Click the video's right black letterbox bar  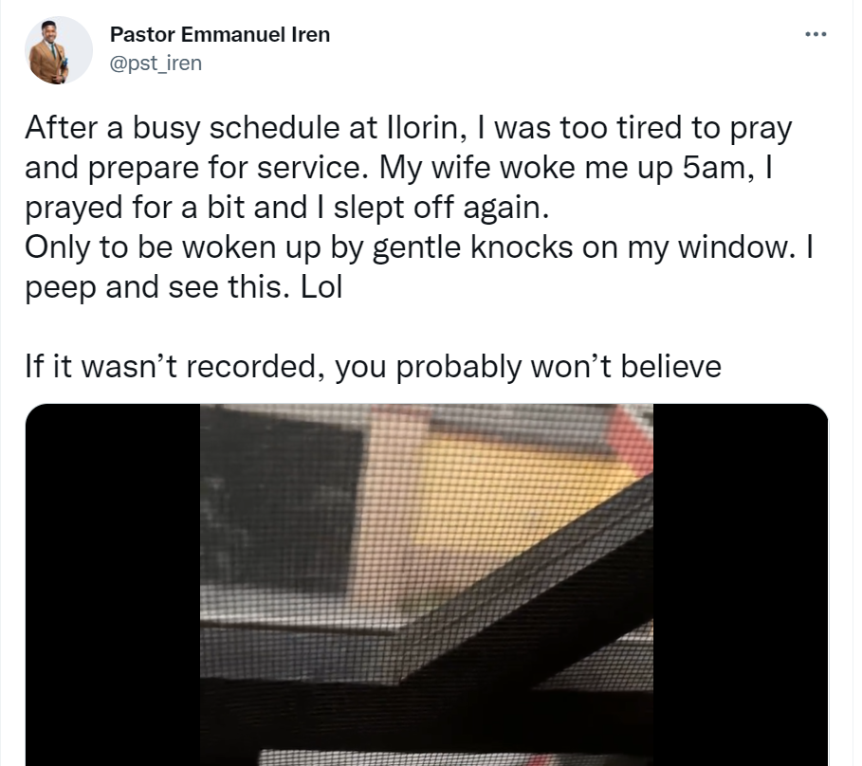point(740,585)
